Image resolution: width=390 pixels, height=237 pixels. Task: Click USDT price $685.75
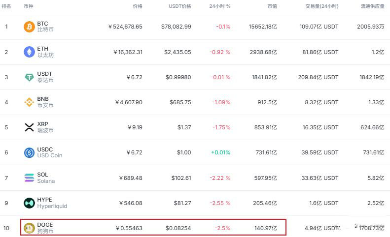coord(180,102)
